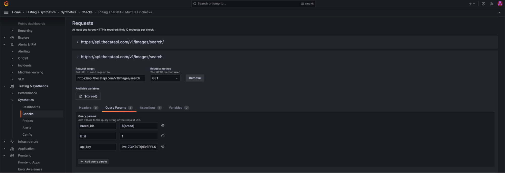Click the Infrastructure pulse icon
505x173 pixels.
click(12, 142)
